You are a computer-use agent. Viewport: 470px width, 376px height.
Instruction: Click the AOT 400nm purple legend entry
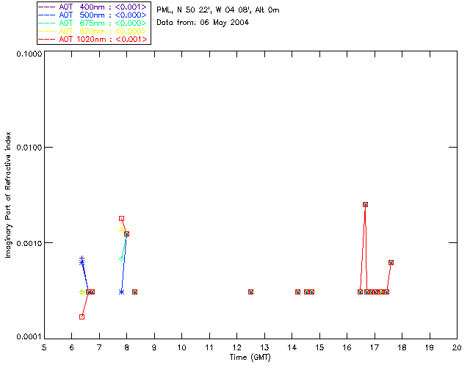coord(93,7)
